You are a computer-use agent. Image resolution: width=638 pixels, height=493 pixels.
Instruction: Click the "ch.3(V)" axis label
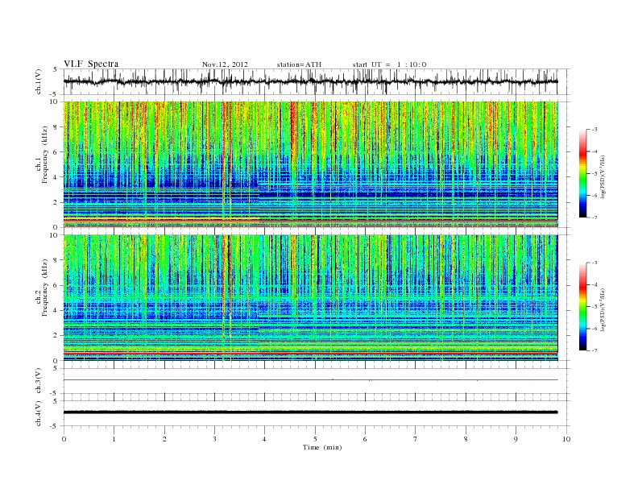[39, 381]
